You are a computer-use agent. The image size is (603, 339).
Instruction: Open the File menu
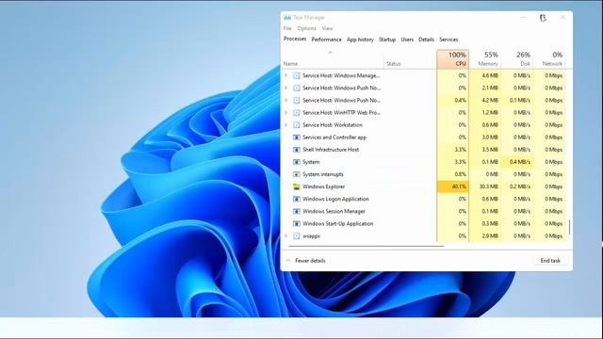click(287, 28)
